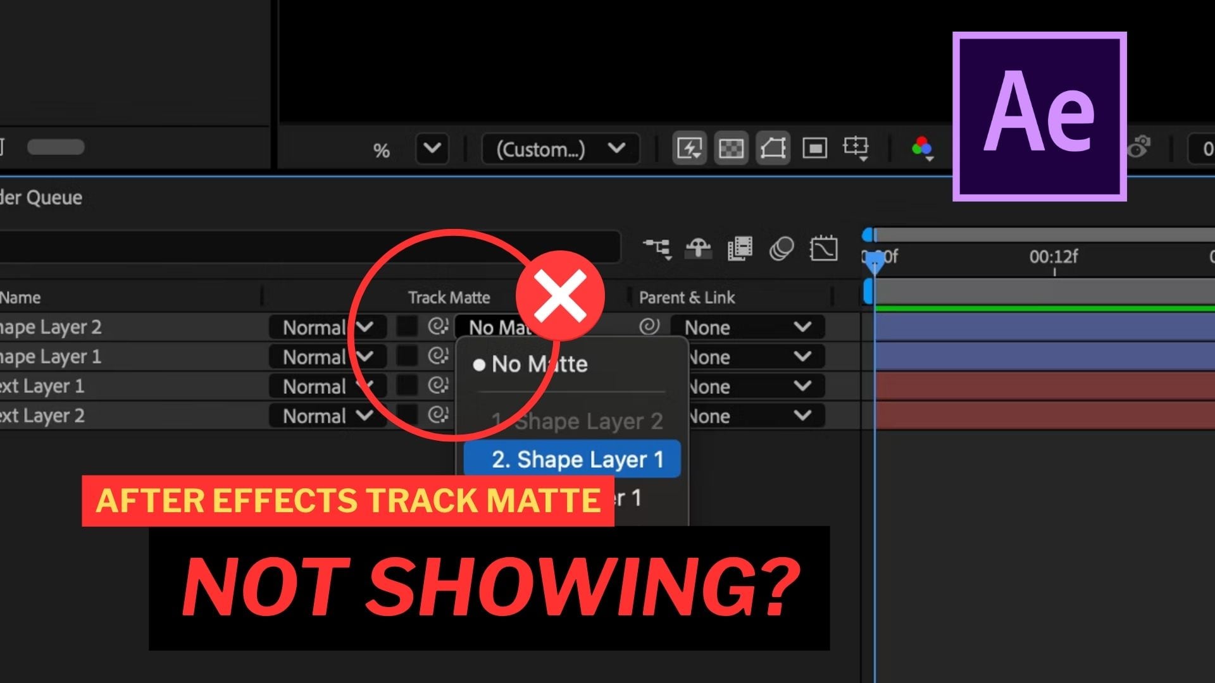The height and width of the screenshot is (683, 1215).
Task: Choose 2. Shape Layer 1 as matte
Action: [572, 459]
